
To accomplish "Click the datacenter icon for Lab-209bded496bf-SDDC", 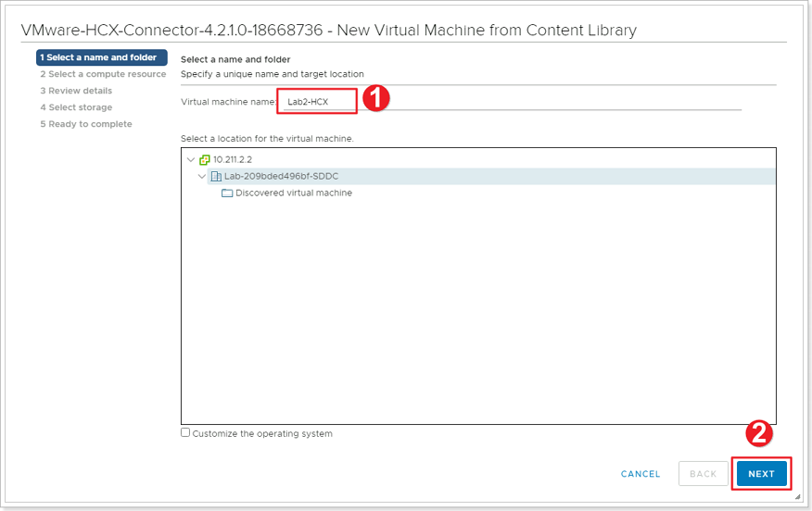I will [x=216, y=176].
